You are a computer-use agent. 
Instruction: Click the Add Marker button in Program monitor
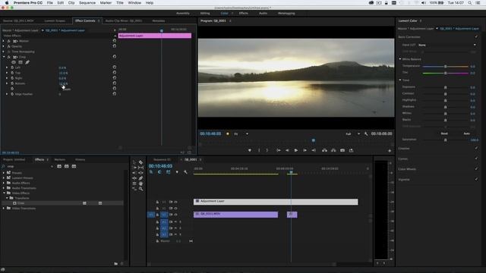(x=250, y=150)
